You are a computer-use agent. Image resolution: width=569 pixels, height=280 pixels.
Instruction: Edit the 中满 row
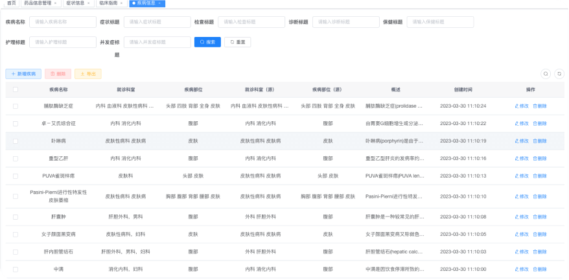pyautogui.click(x=522, y=270)
